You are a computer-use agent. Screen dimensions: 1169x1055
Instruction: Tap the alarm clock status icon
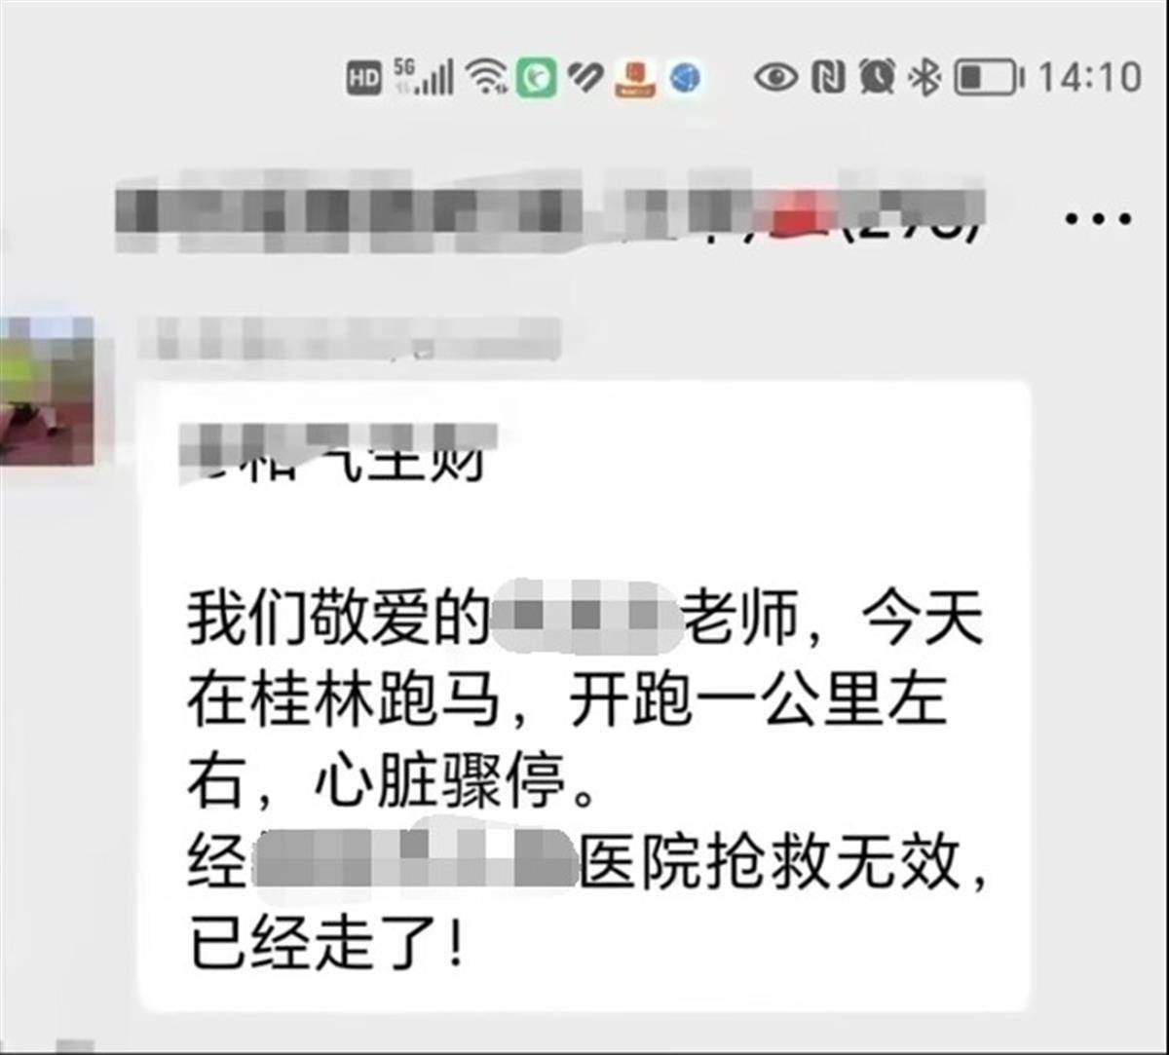877,77
